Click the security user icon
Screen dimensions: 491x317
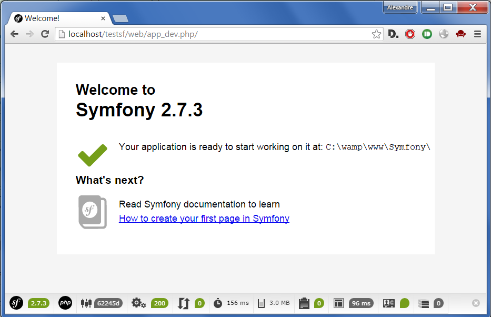[389, 303]
